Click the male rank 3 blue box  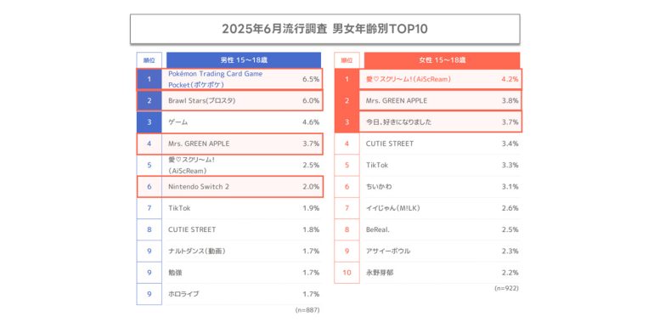pos(149,122)
